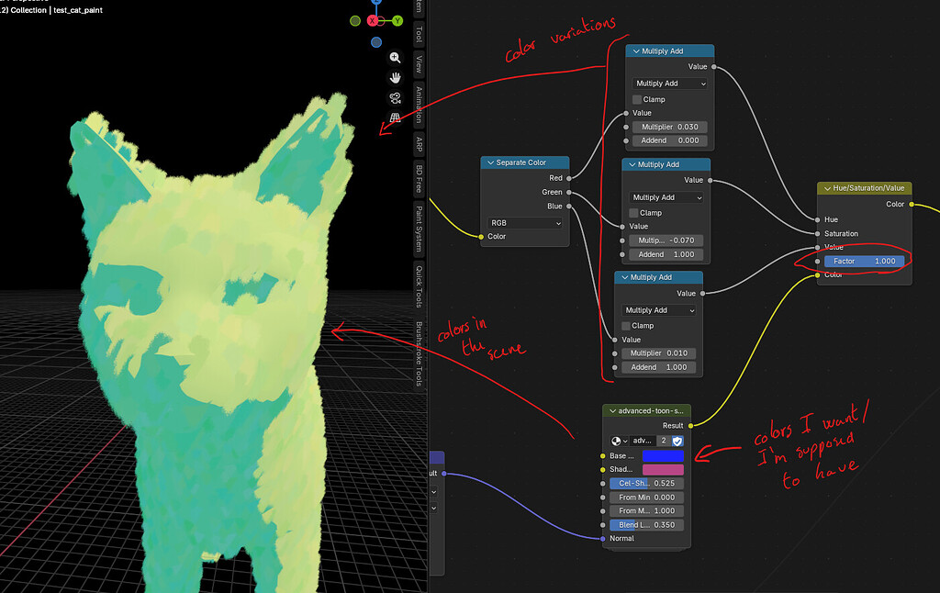Click the red X axis gizmo ball

point(373,21)
